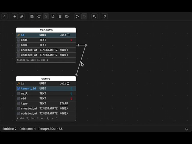Select the 'mail' field in users
The height and width of the screenshot is (144, 192).
point(24,93)
